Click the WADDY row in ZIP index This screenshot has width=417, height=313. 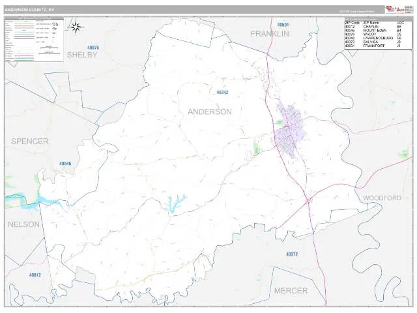(373, 35)
